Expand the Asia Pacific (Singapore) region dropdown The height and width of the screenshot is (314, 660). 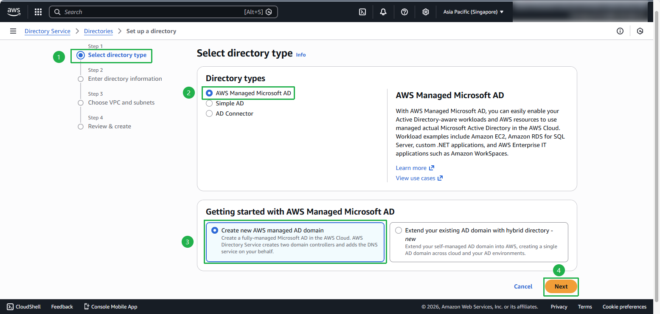473,12
